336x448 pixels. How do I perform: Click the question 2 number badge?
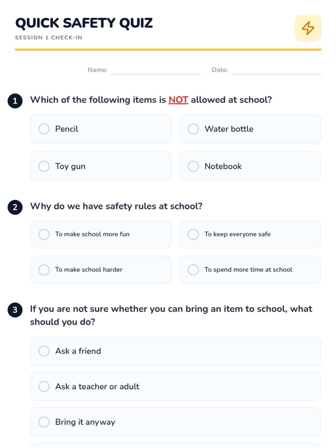point(15,207)
